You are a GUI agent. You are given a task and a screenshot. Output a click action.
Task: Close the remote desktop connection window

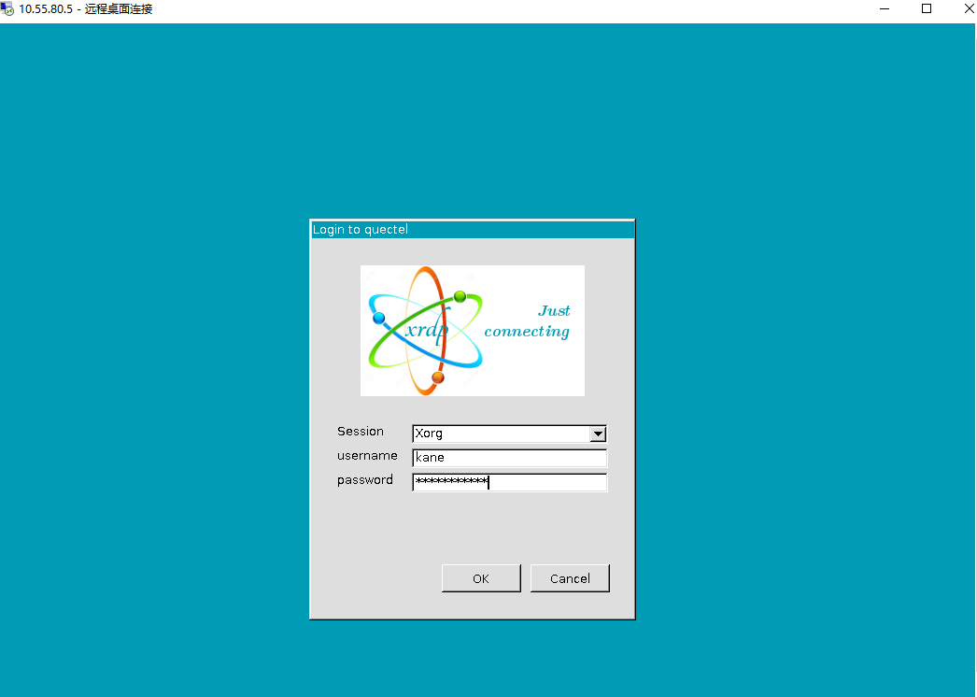coord(969,9)
